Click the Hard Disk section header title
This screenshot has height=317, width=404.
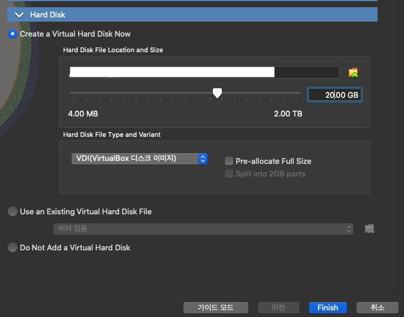pos(47,14)
